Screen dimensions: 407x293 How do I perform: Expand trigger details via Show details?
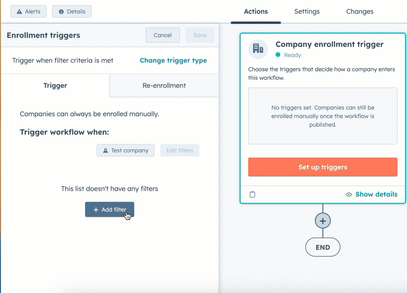tap(376, 194)
